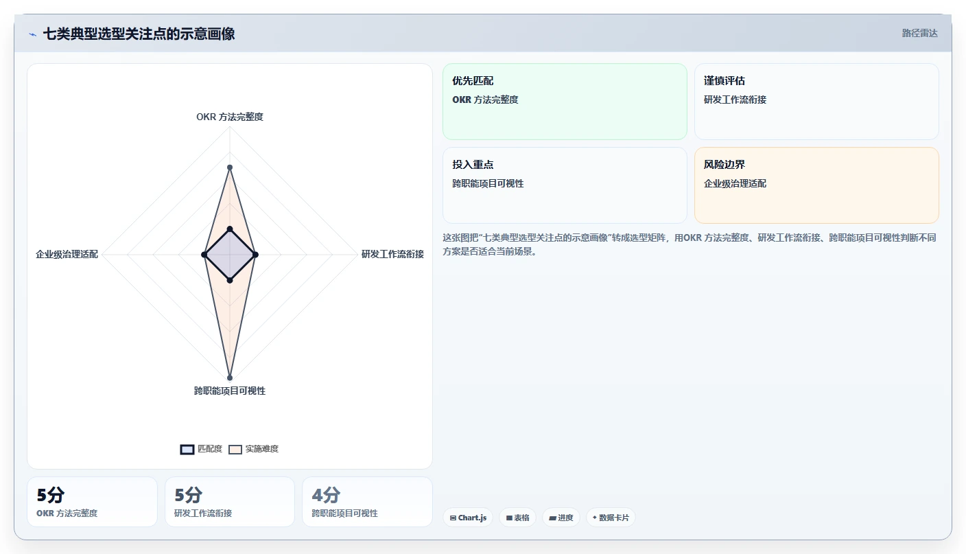
Task: Click the 实施难度 legend color box
Action: (235, 449)
